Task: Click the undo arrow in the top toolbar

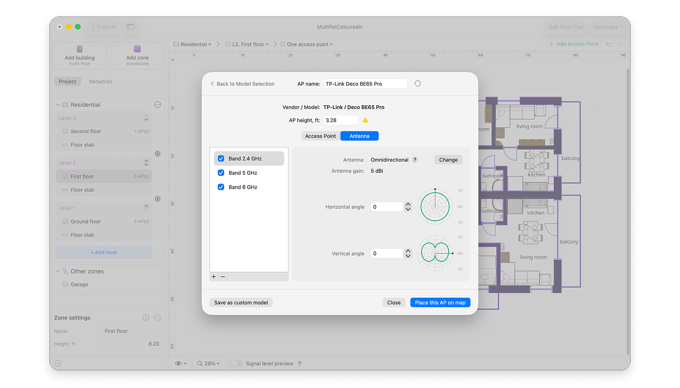Action: coord(609,44)
